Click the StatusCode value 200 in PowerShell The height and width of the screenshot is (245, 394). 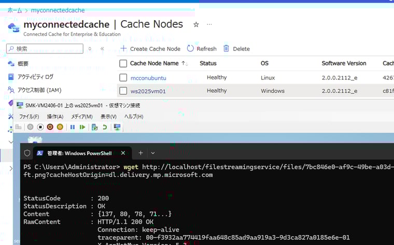(103, 198)
